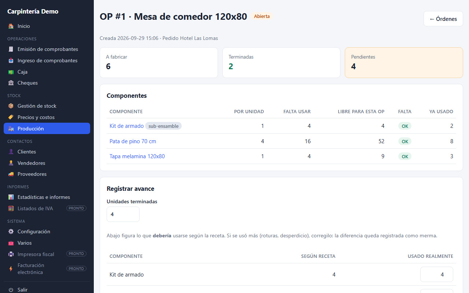Click the toolbox icon next to Varios
The width and height of the screenshot is (469, 293).
[x=11, y=243]
